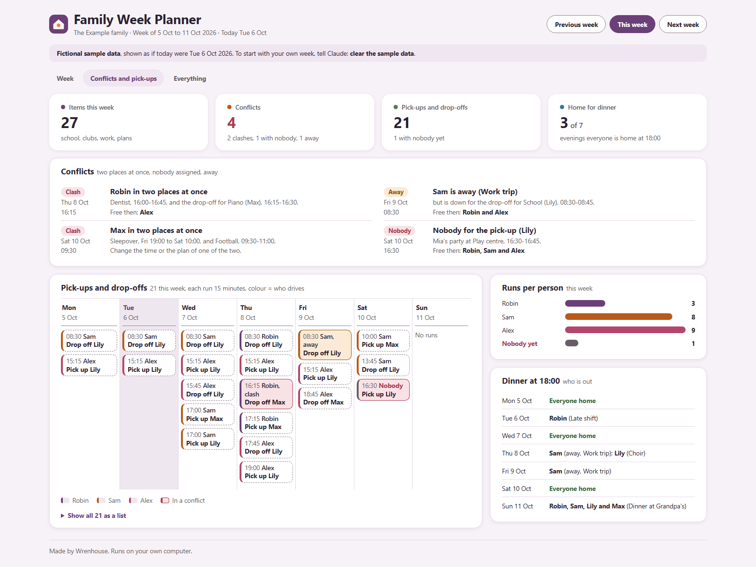Click the purple house app logo
756x567 pixels.
click(x=59, y=24)
